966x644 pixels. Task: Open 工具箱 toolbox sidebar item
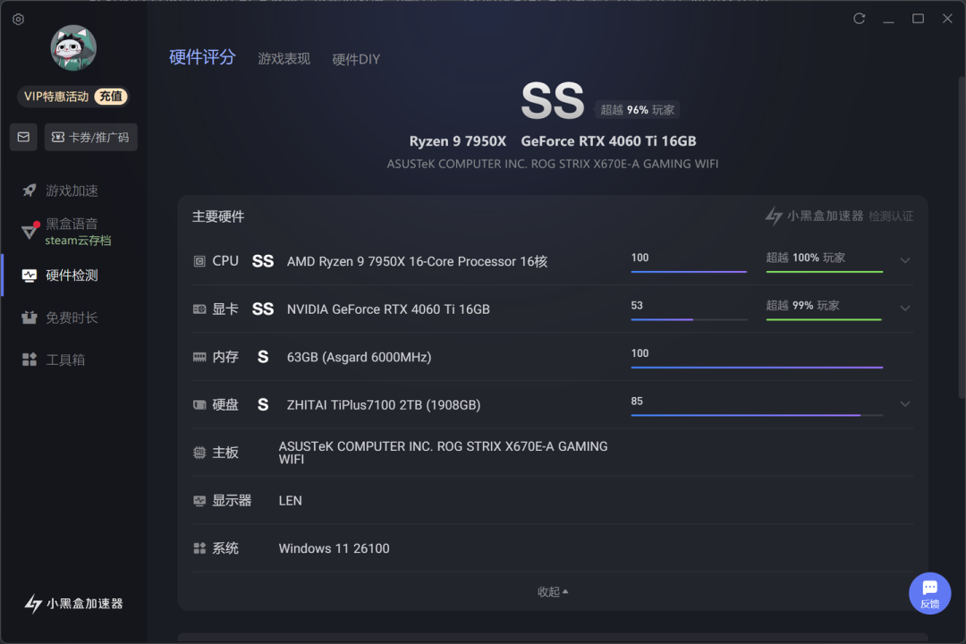click(x=54, y=360)
